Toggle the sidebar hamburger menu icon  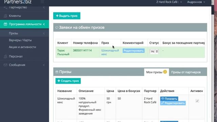tap(42, 2)
